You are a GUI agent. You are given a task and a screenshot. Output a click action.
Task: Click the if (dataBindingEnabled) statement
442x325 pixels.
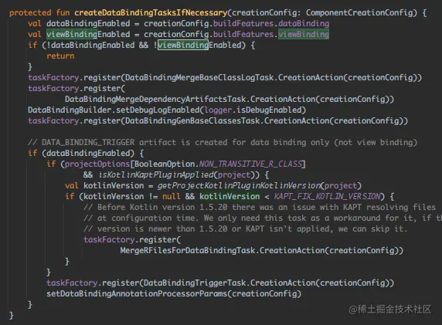click(x=86, y=153)
